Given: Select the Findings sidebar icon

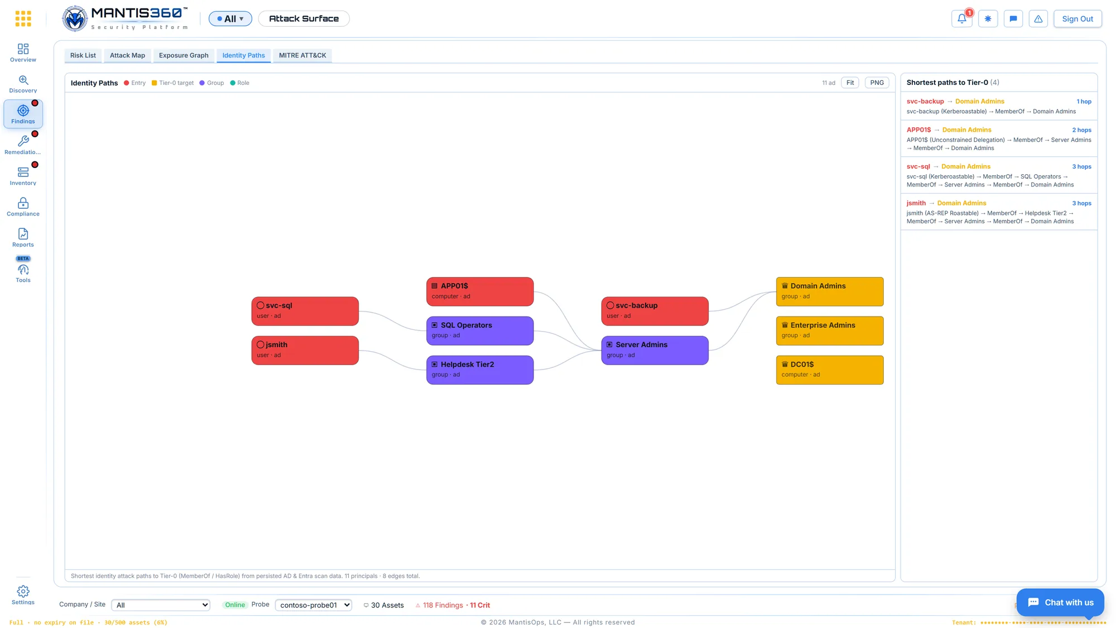Looking at the screenshot, I should pyautogui.click(x=23, y=114).
